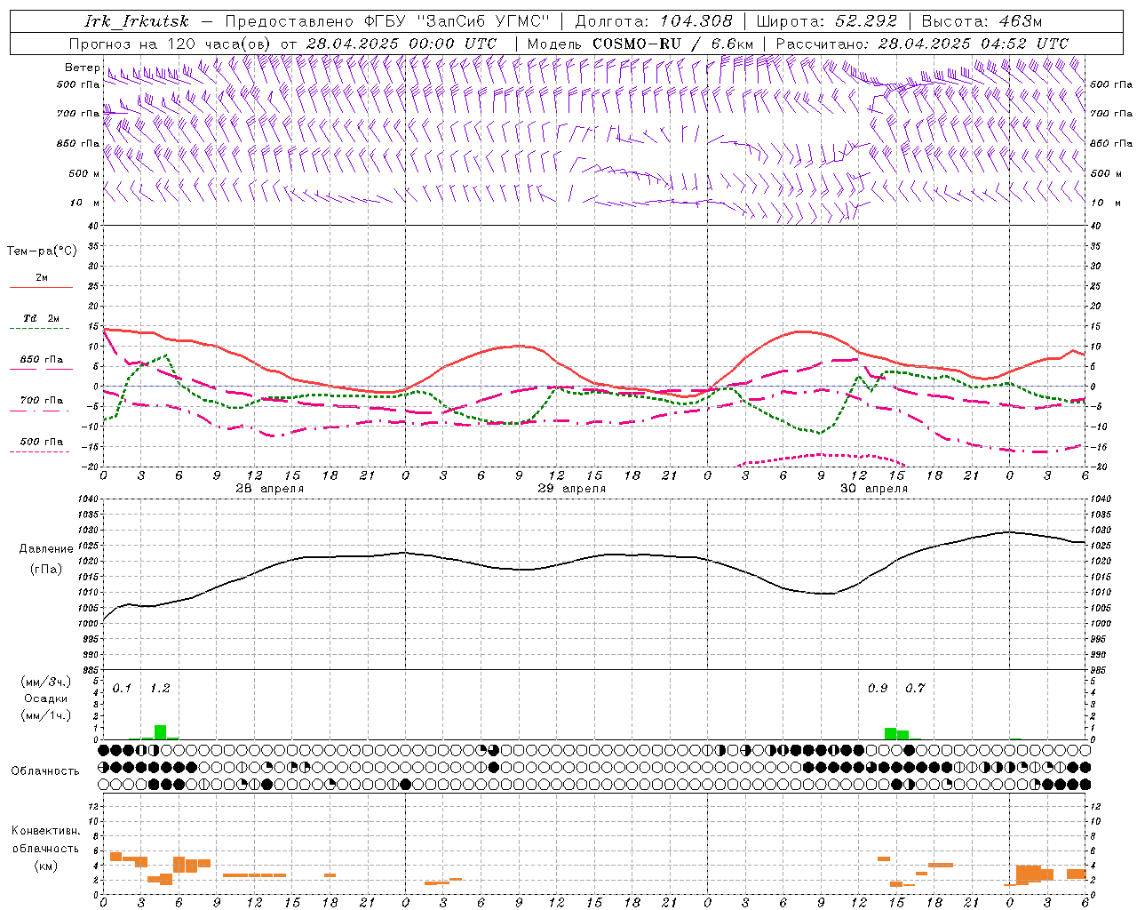Click the Td 2м dew point legend entry
This screenshot has width=1137, height=910.
[x=42, y=318]
